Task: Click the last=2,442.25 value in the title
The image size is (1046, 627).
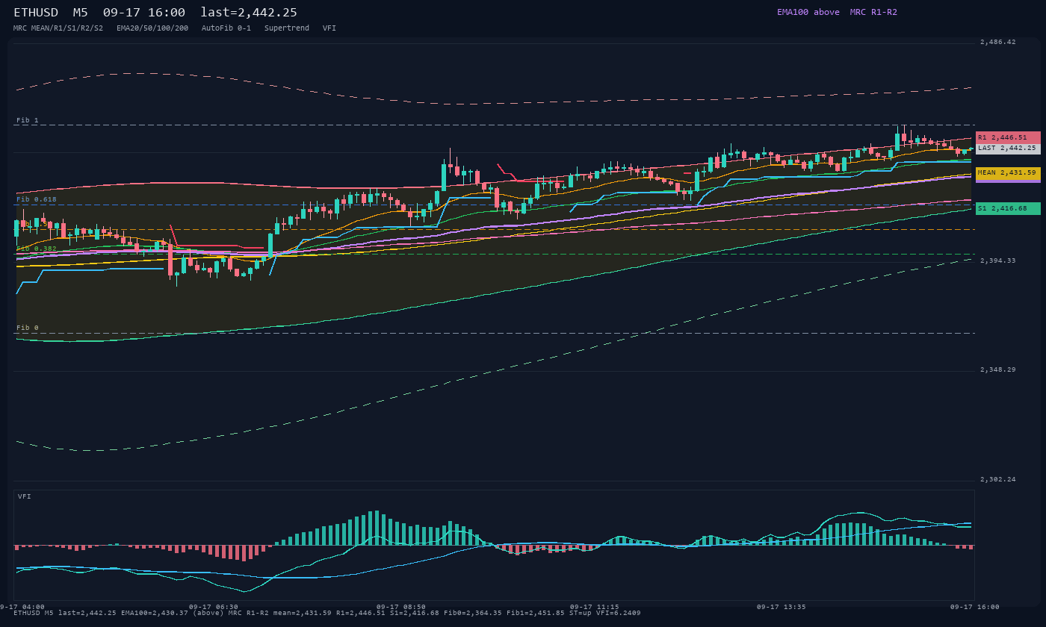Action: click(x=249, y=13)
